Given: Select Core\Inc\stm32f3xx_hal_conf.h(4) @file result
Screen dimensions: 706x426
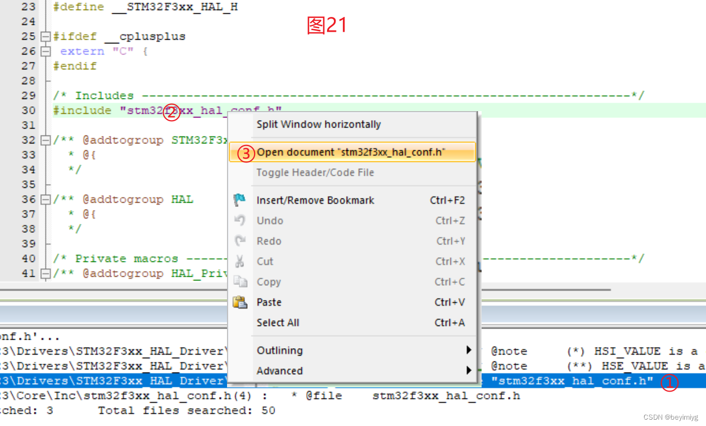Looking at the screenshot, I should [260, 396].
